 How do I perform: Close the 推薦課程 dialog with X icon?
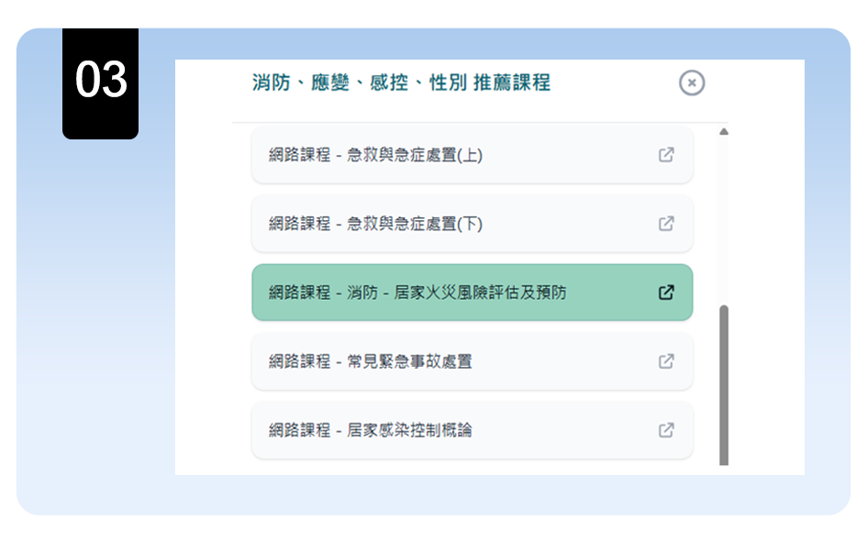pos(692,83)
